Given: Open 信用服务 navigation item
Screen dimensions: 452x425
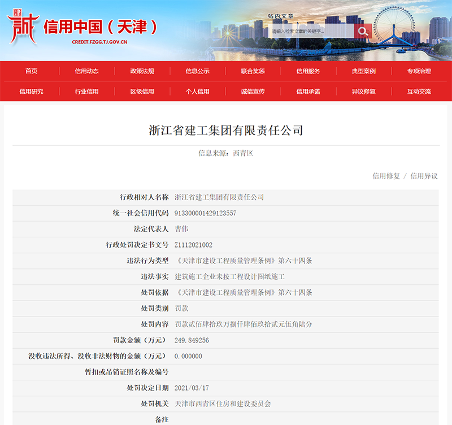Looking at the screenshot, I should pos(308,71).
